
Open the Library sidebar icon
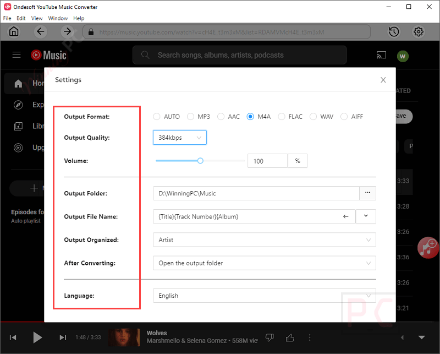(x=18, y=126)
